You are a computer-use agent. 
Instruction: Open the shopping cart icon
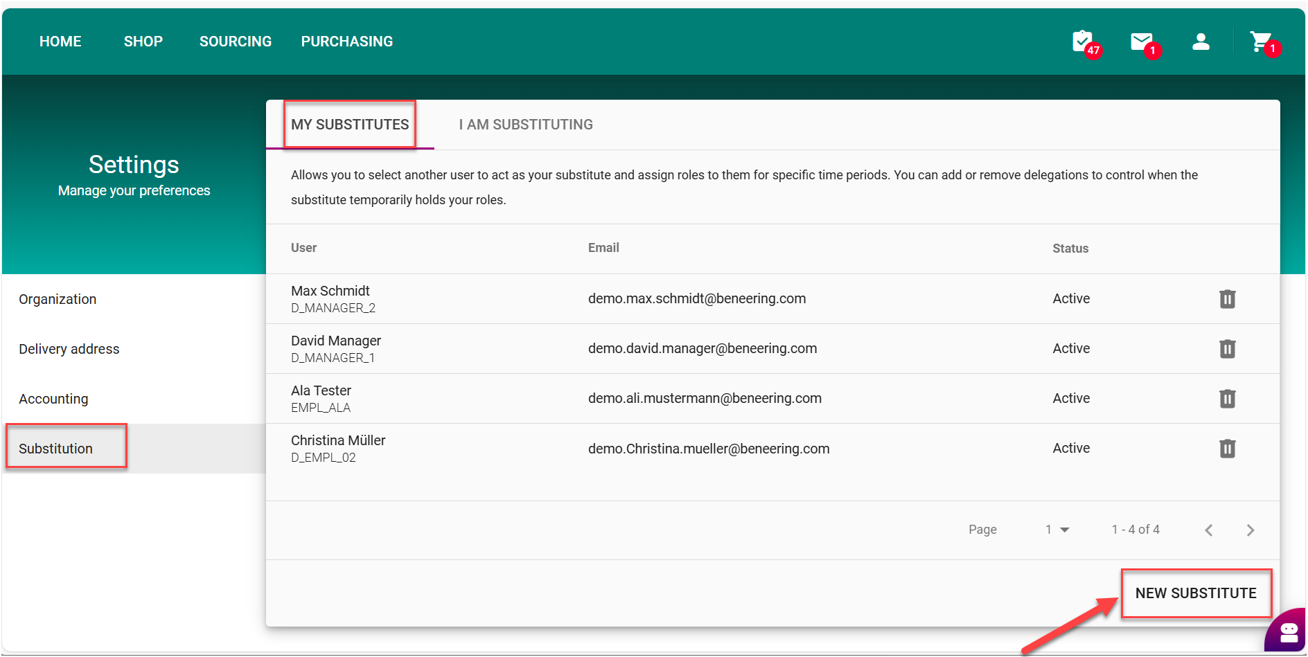pos(1260,42)
